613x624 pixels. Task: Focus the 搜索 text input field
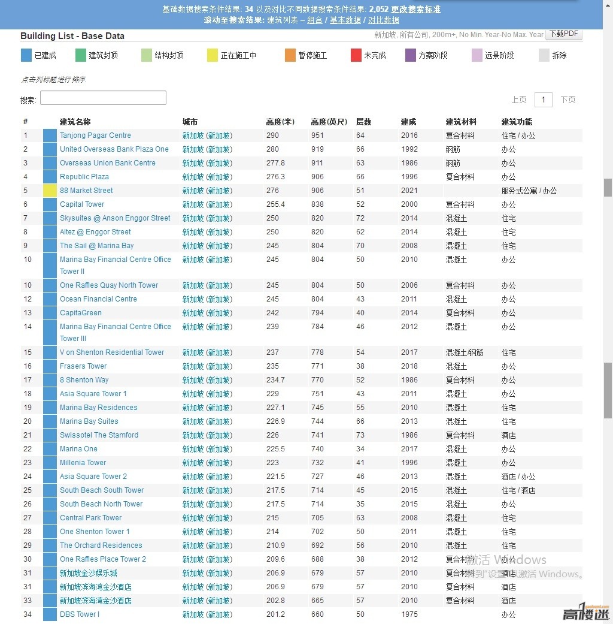click(x=103, y=98)
